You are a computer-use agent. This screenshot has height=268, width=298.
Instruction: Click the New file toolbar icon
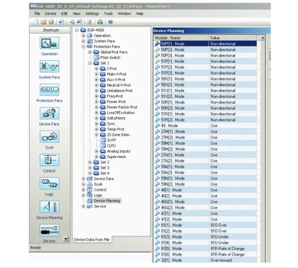(36, 22)
